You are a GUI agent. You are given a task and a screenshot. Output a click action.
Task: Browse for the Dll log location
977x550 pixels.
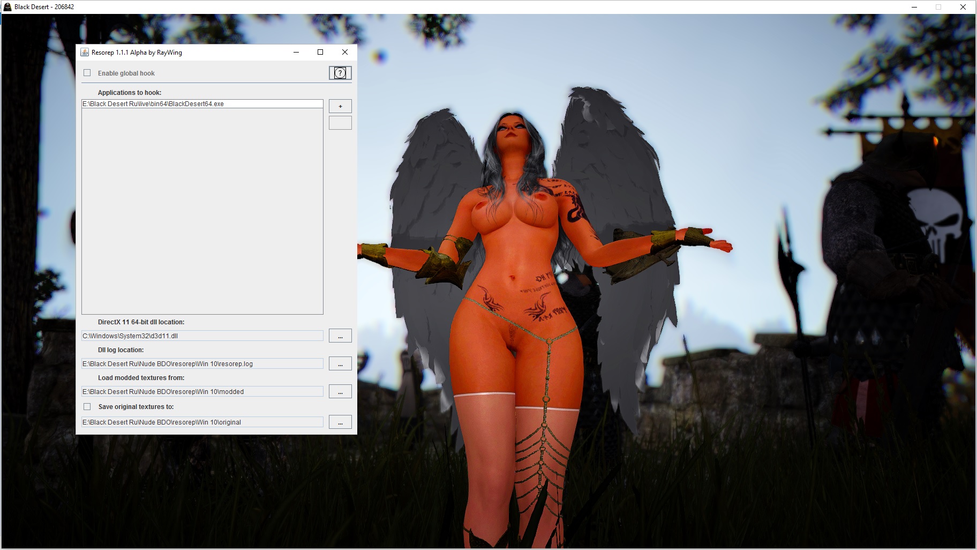click(x=340, y=364)
